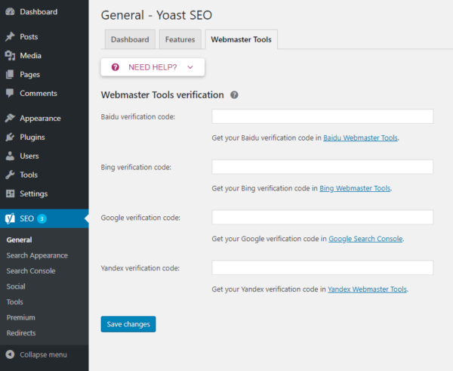453x371 pixels.
Task: Go to Redirects in the SEO submenu
Action: (x=21, y=332)
